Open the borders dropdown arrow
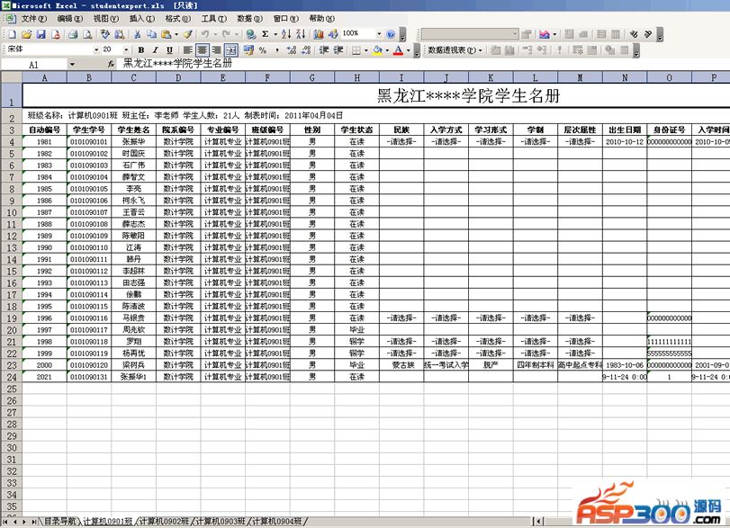The height and width of the screenshot is (528, 730). click(366, 49)
